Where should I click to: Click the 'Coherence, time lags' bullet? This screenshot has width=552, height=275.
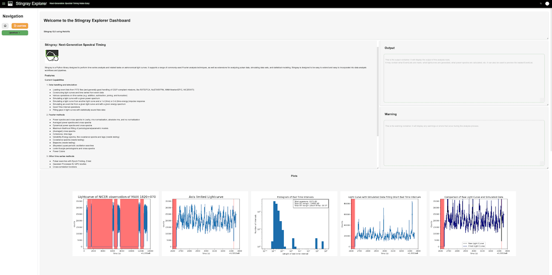(x=63, y=134)
